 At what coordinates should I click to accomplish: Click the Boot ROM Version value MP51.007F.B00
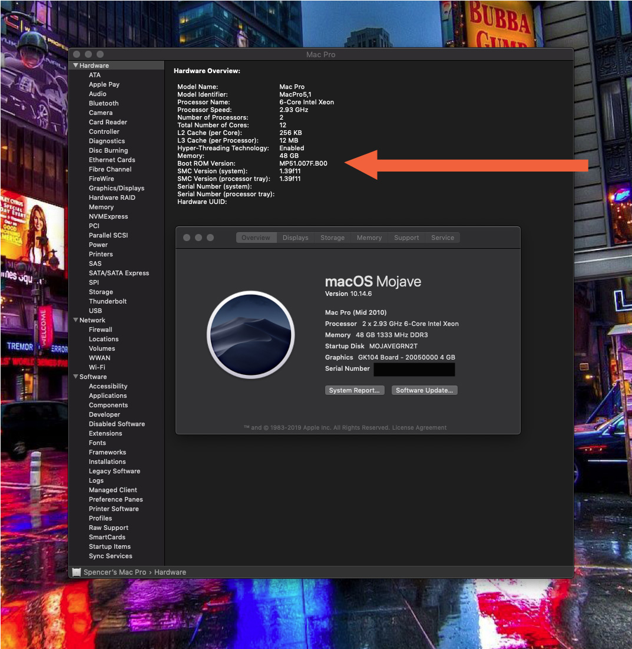tap(303, 163)
